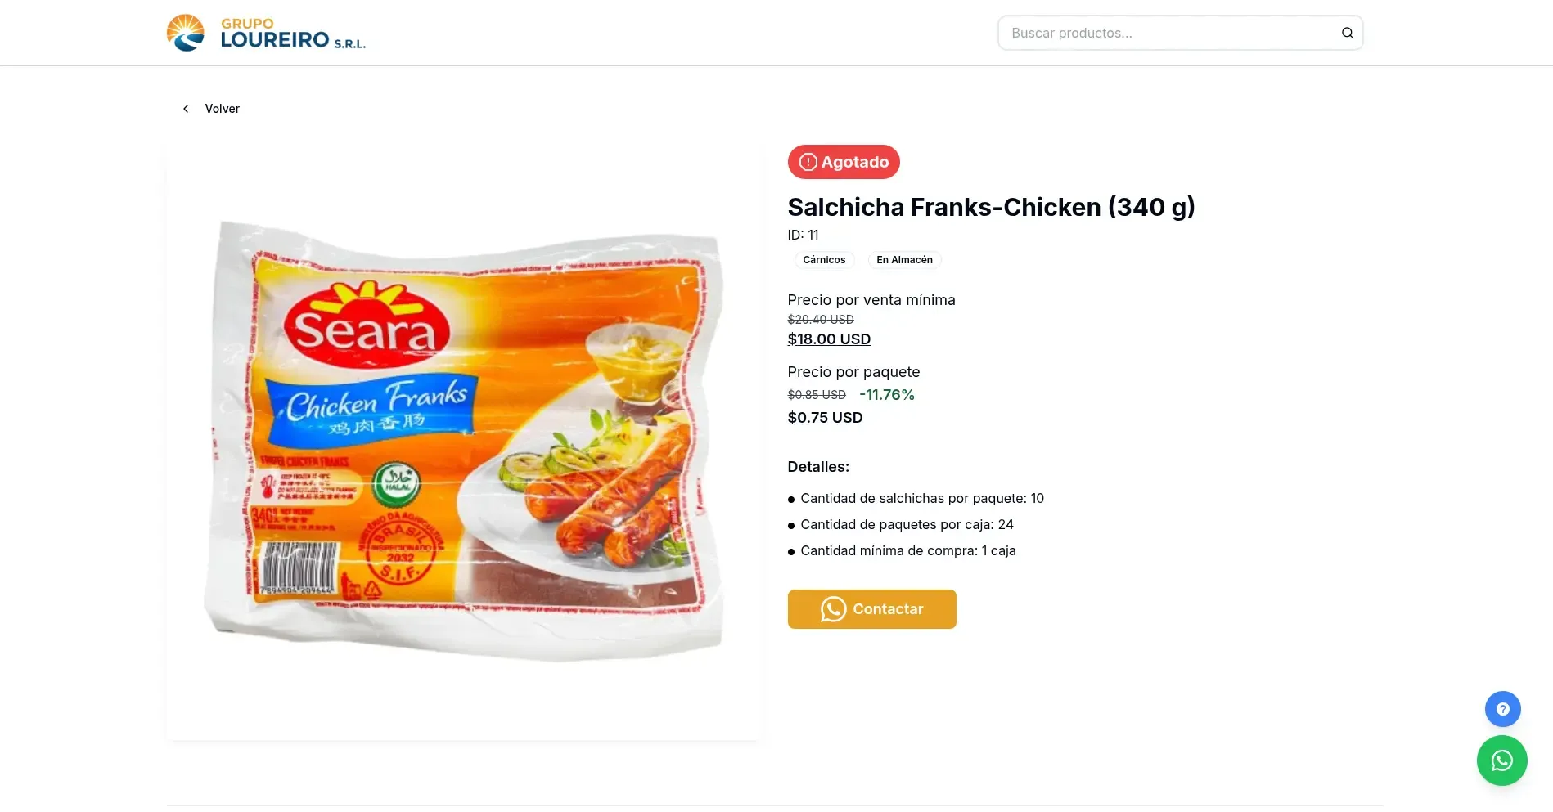Click the Salchicha Franks-Chicken product title
The image size is (1553, 812).
click(x=991, y=207)
